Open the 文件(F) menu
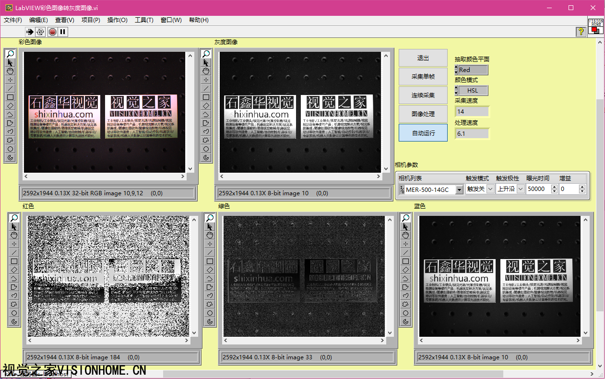Viewport: 605px width, 379px height. [x=13, y=20]
